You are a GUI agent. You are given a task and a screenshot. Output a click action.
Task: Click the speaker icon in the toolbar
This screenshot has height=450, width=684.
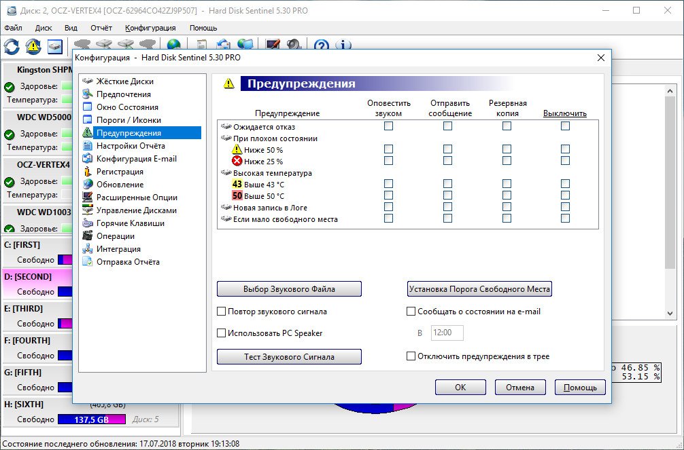coord(294,44)
